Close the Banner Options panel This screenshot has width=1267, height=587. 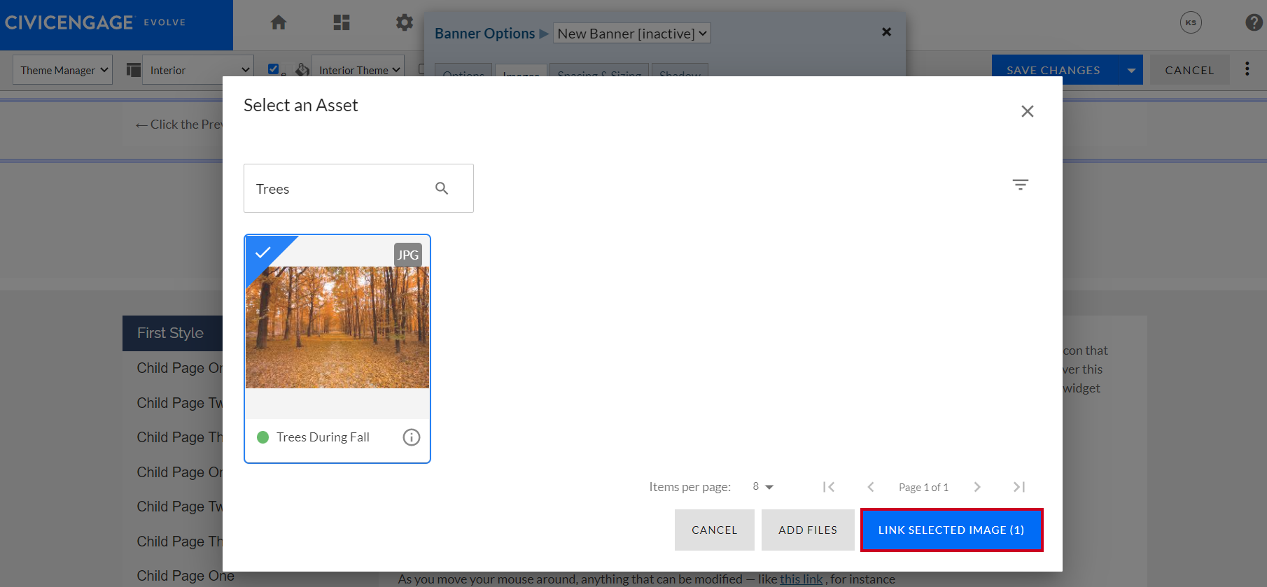pos(886,32)
